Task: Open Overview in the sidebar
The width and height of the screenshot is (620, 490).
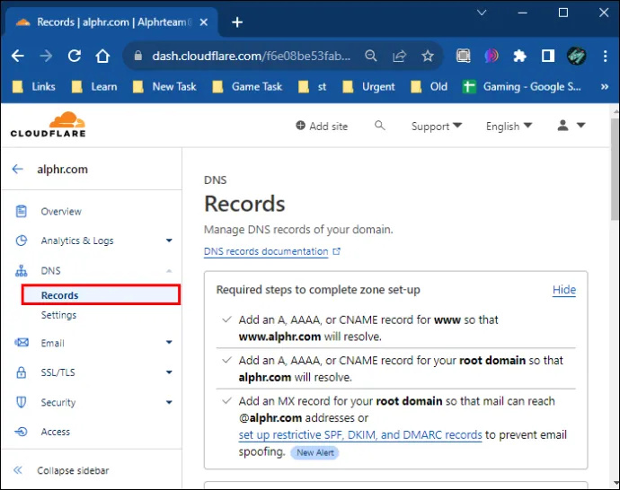Action: pyautogui.click(x=61, y=212)
